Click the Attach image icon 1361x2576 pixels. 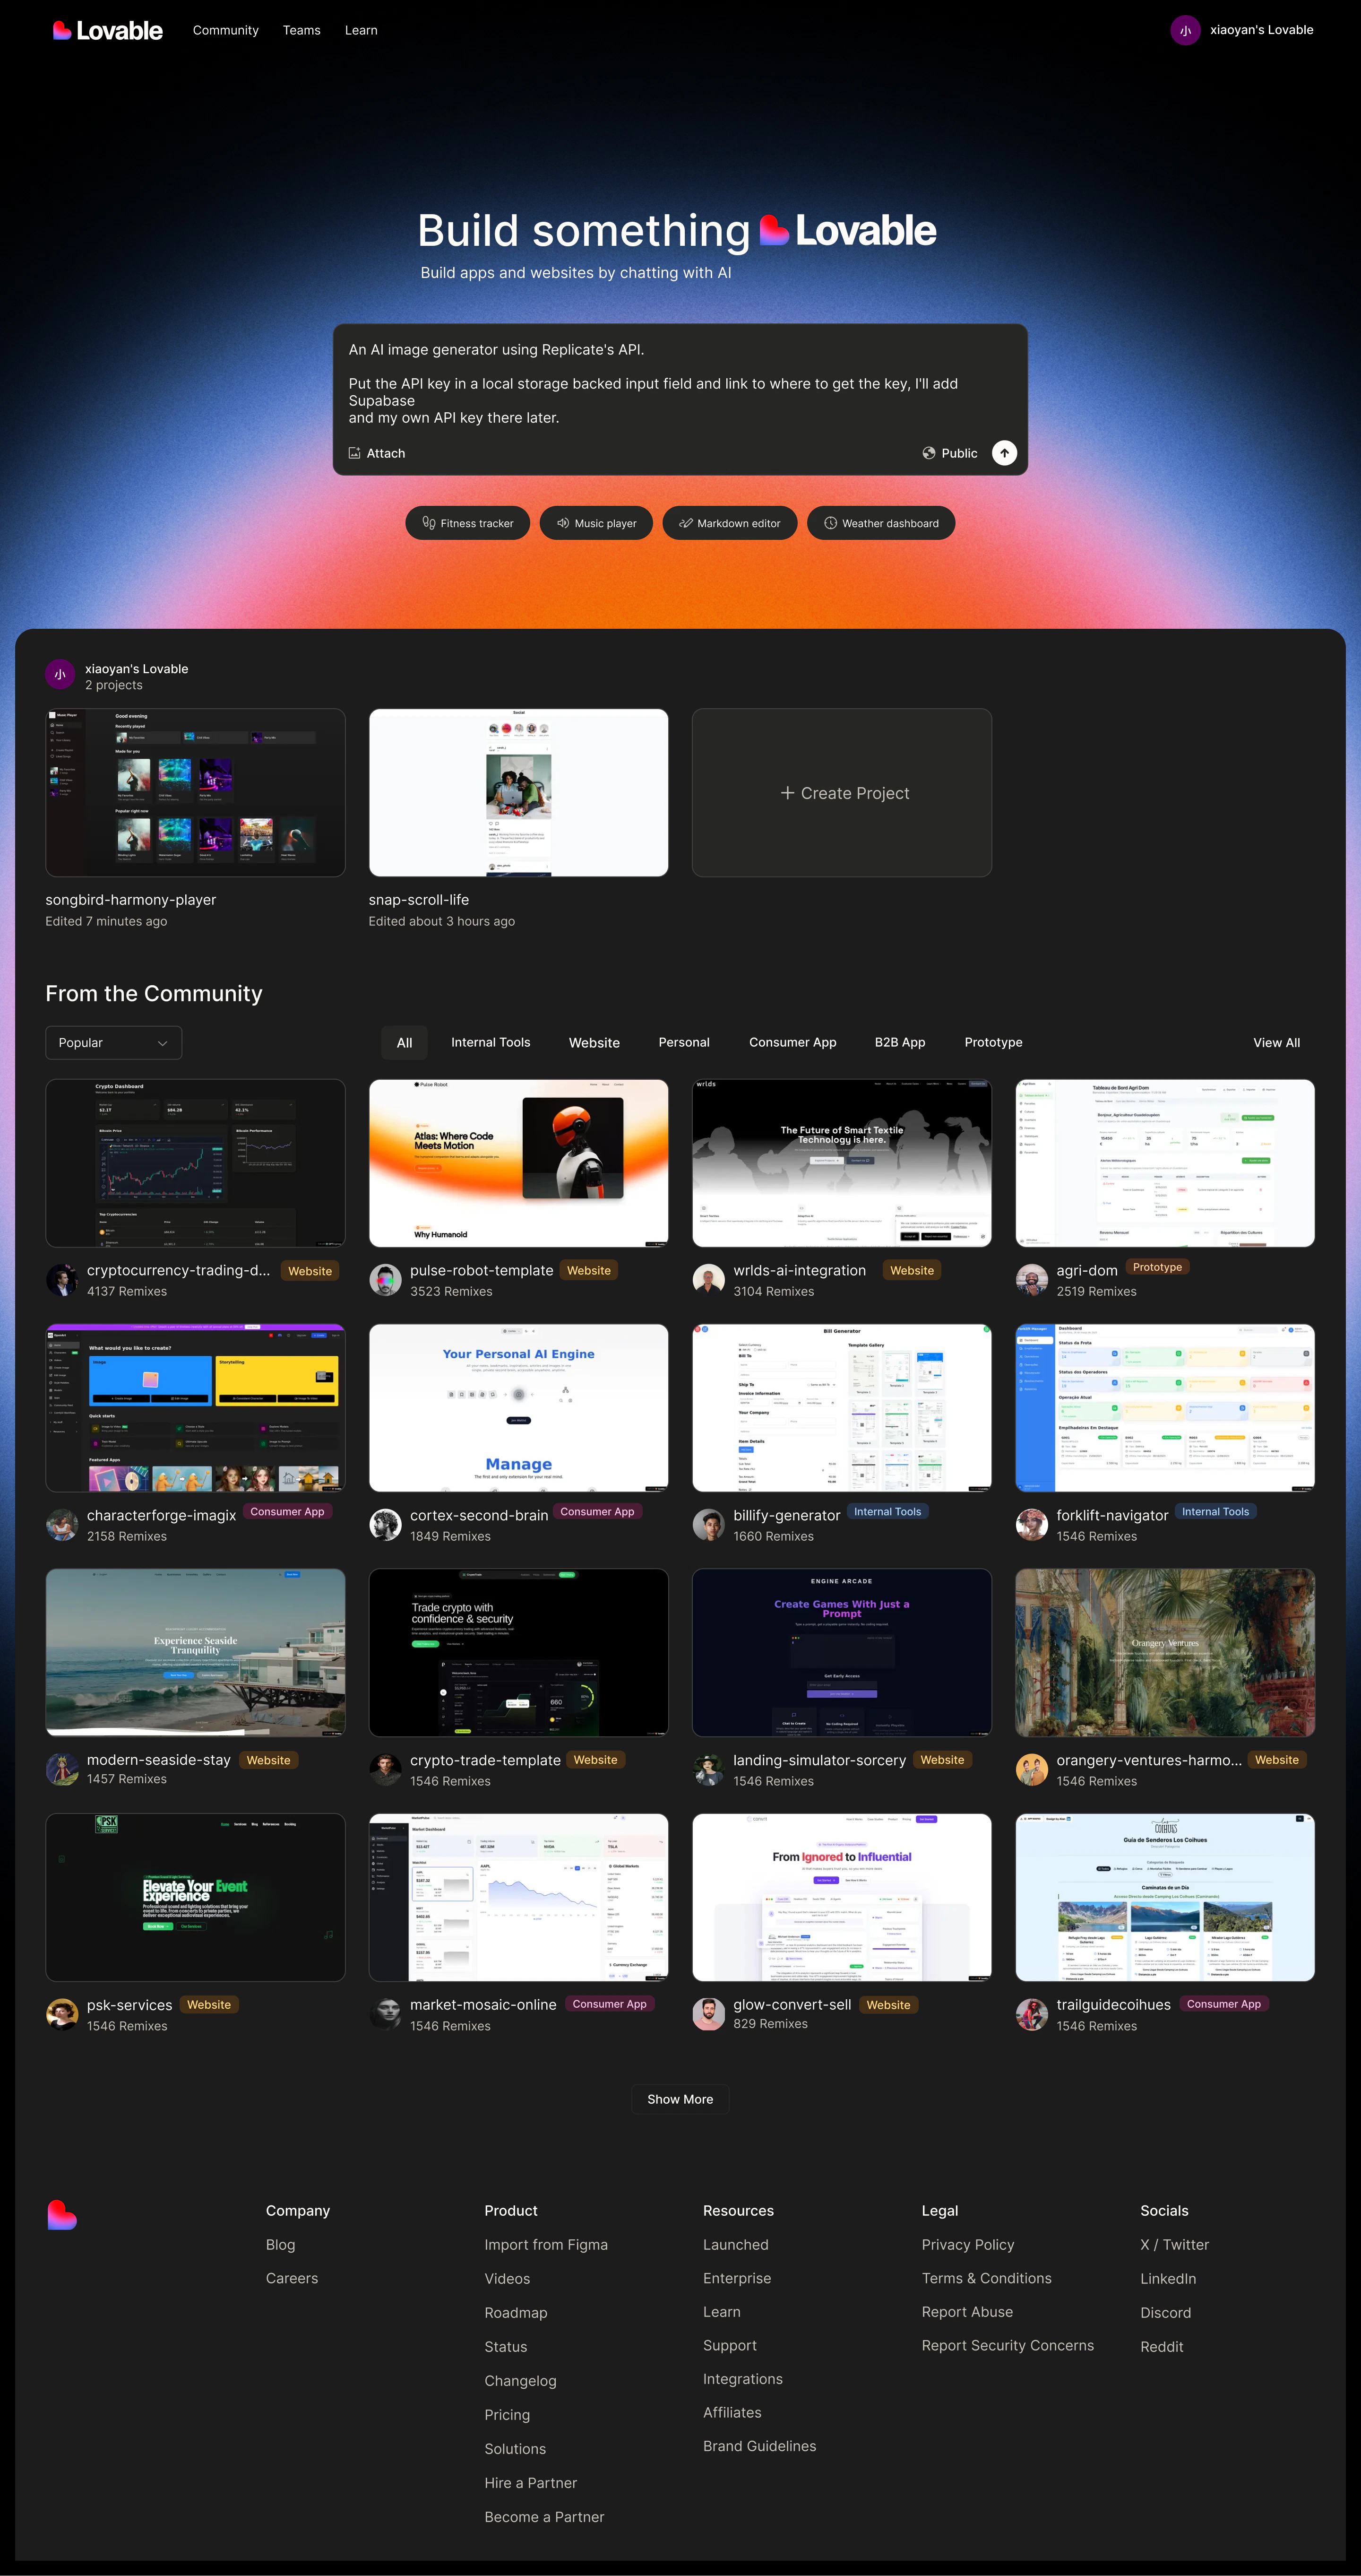tap(354, 453)
